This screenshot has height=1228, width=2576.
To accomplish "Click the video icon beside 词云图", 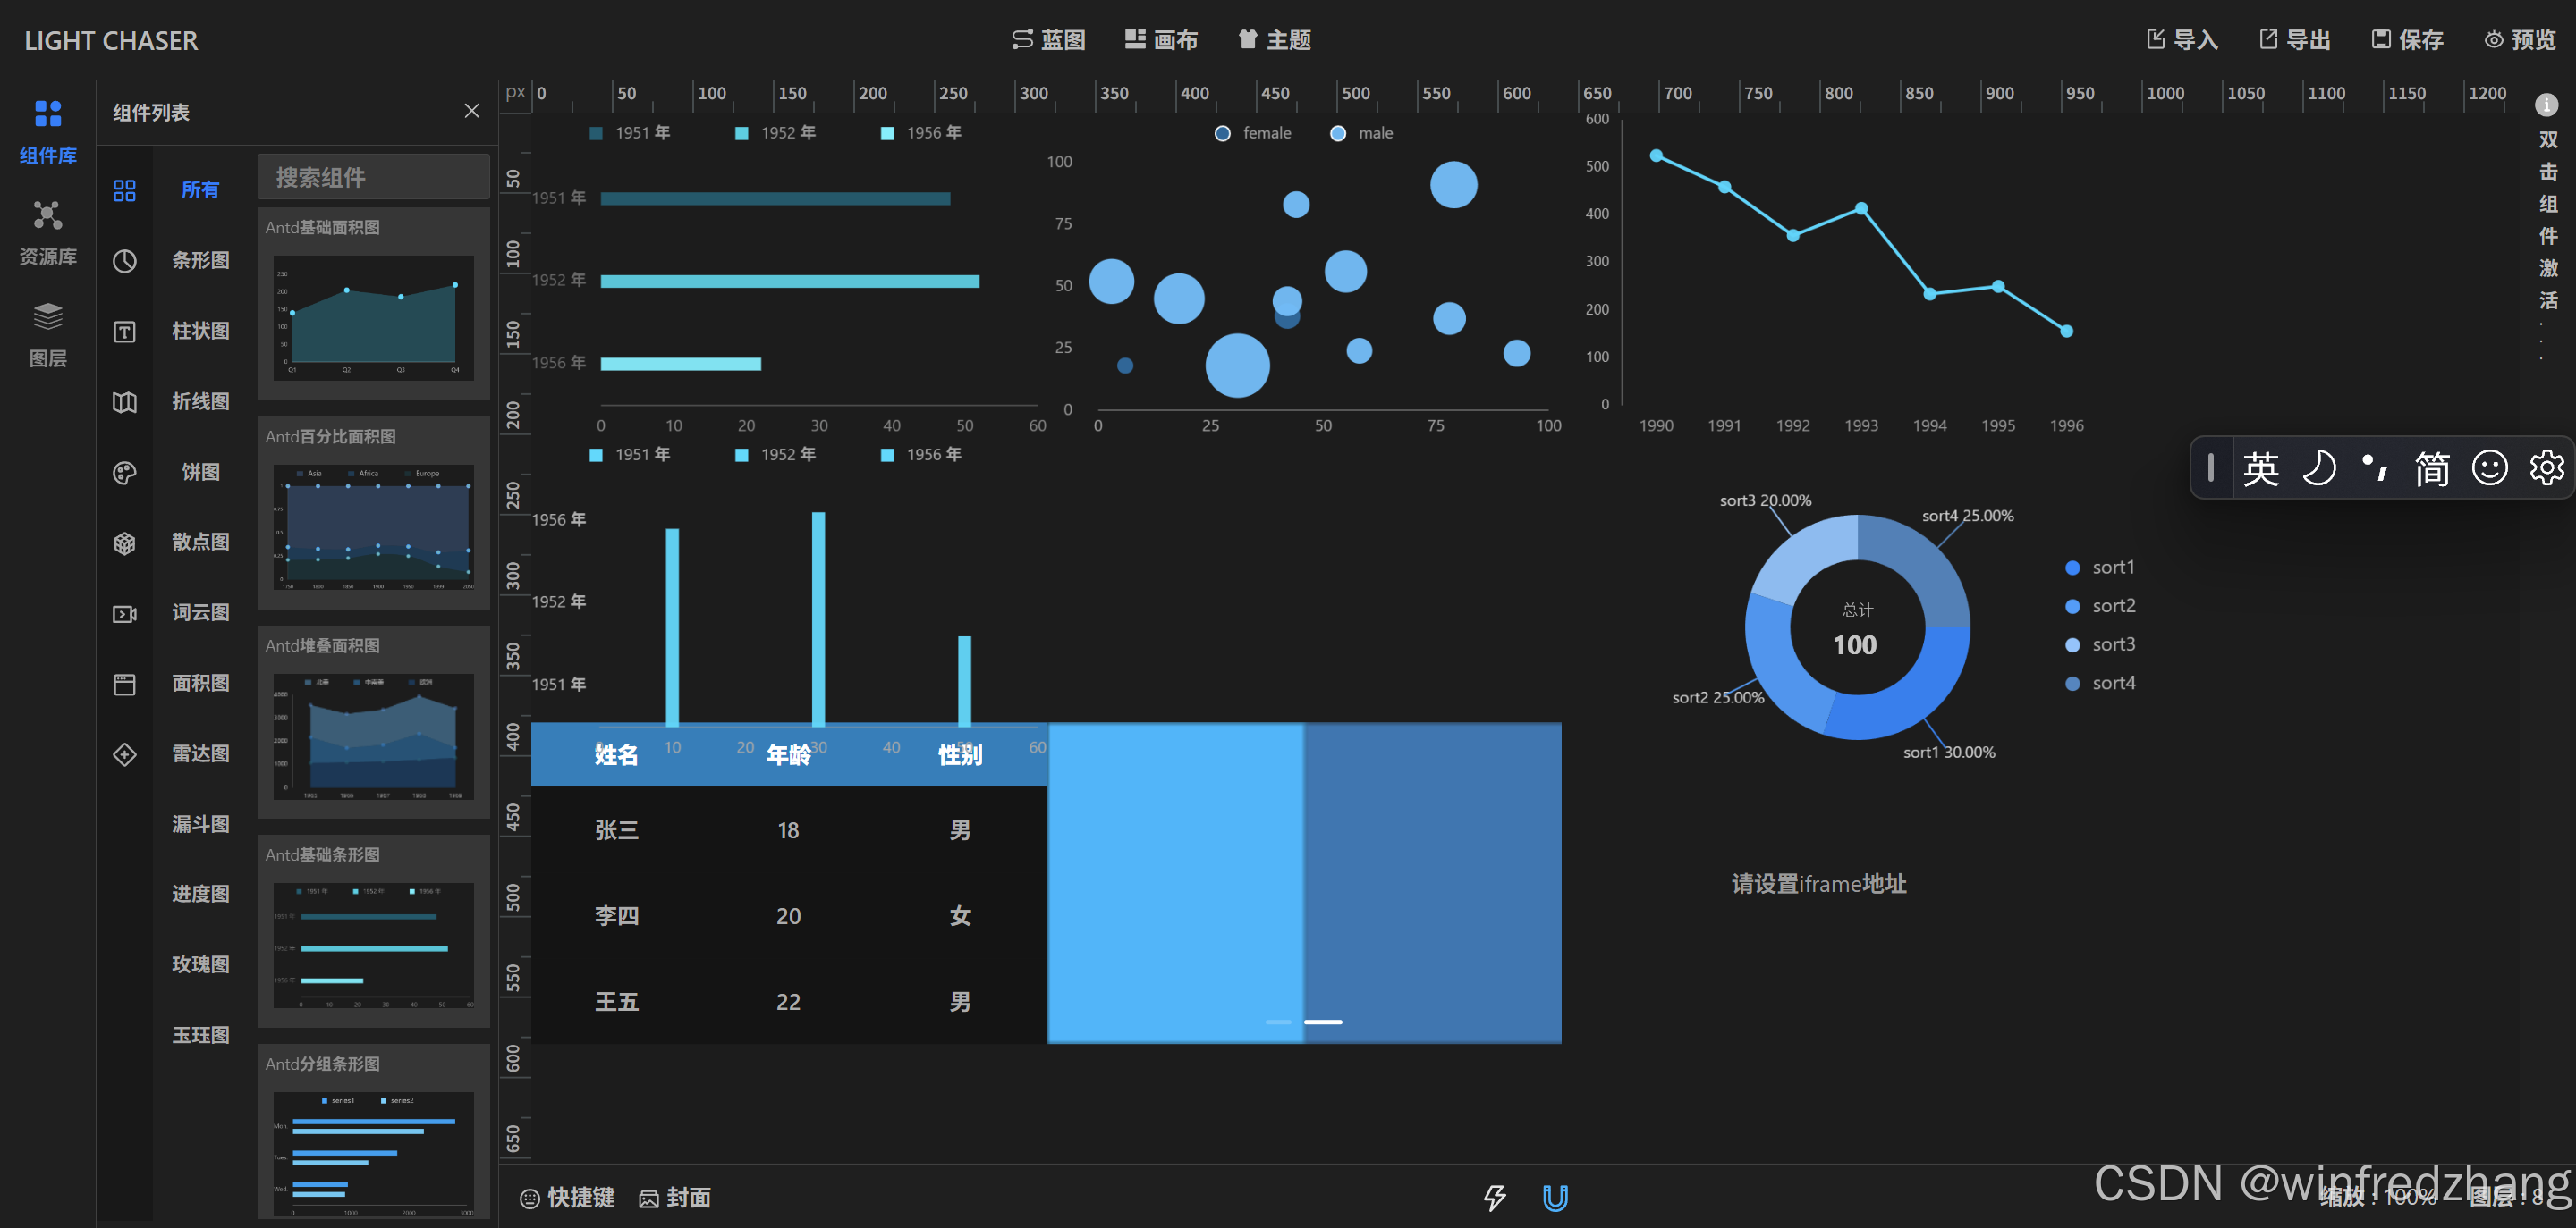I will coord(124,613).
